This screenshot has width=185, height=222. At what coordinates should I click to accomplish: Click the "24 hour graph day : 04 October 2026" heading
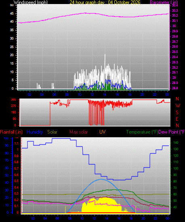pos(105,2)
